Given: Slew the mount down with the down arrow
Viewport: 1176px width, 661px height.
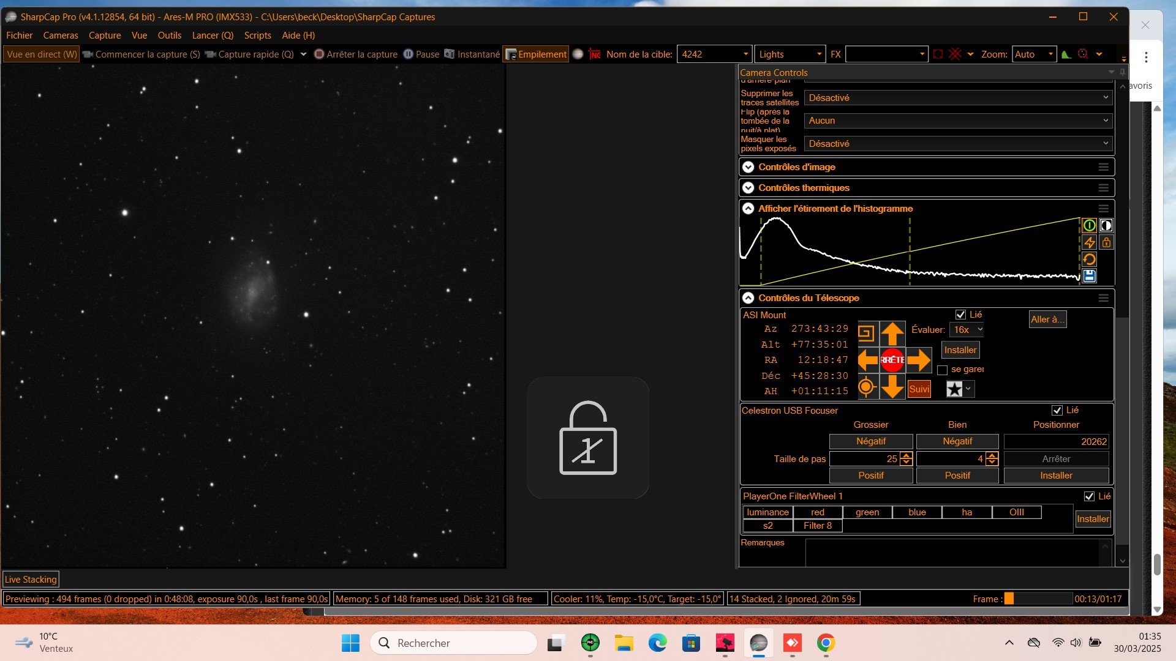Looking at the screenshot, I should coord(892,387).
